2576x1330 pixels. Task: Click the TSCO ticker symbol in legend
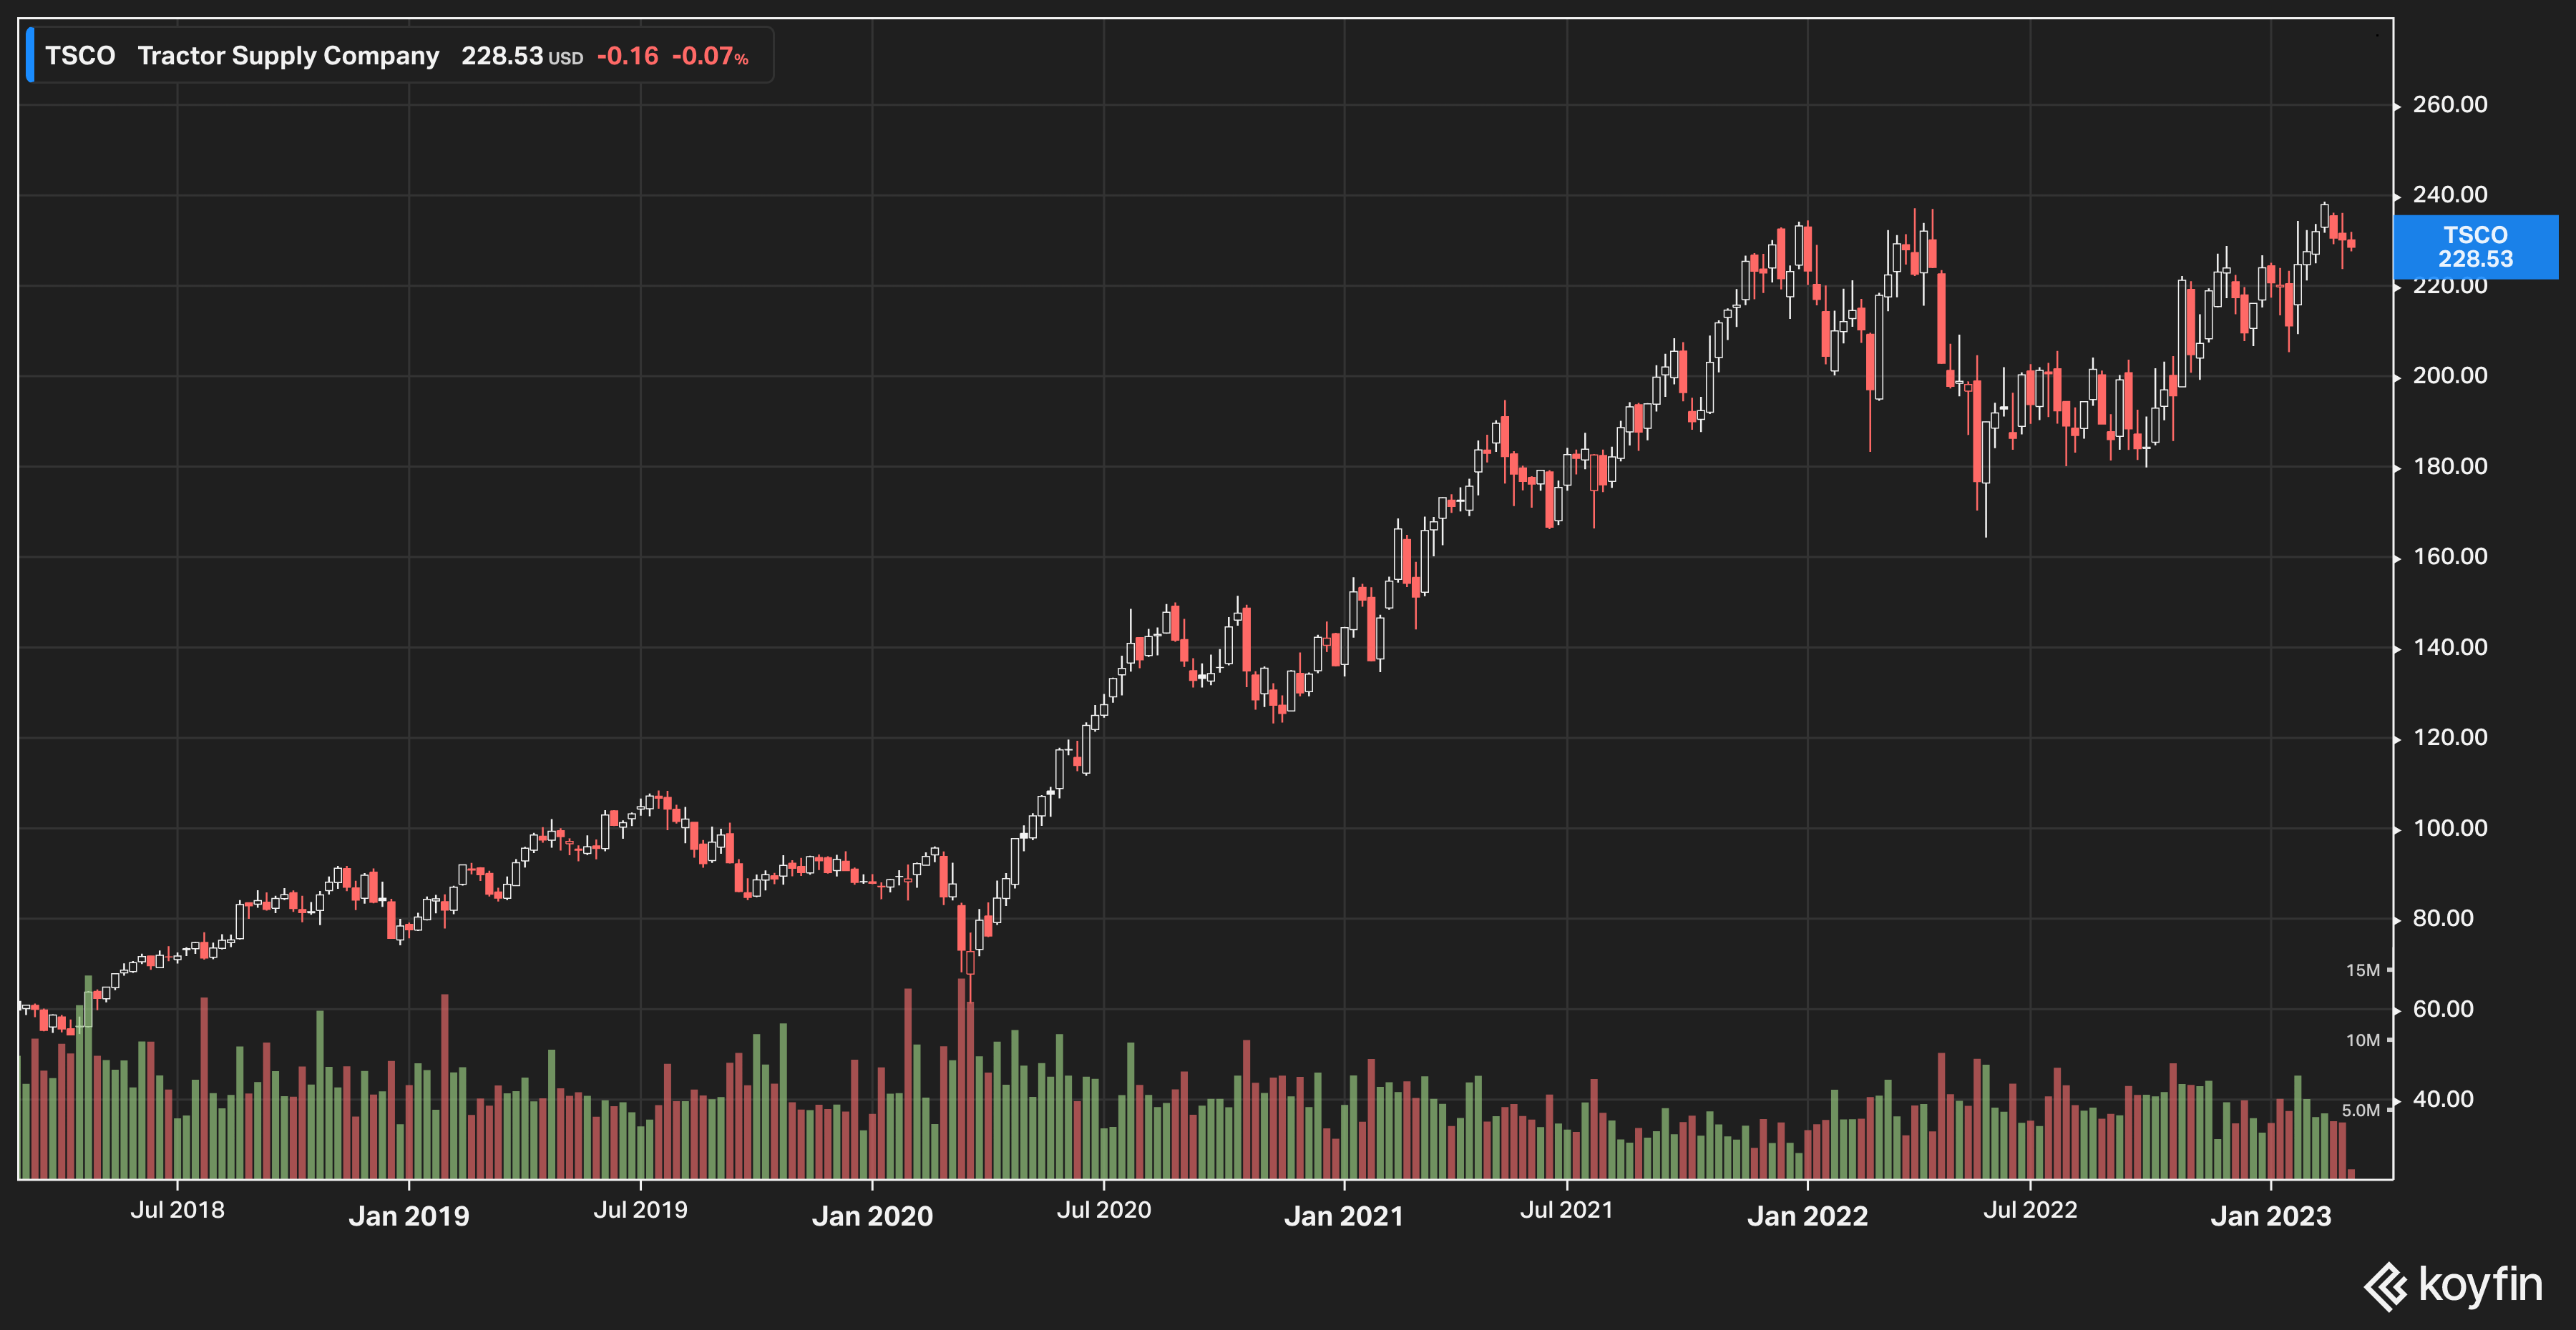pos(80,56)
